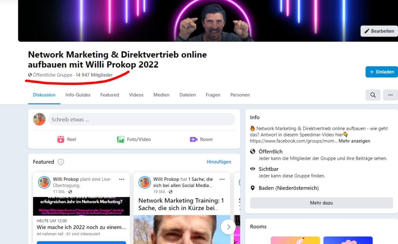Start a Room from composer
The image size is (398, 244).
pos(201,139)
